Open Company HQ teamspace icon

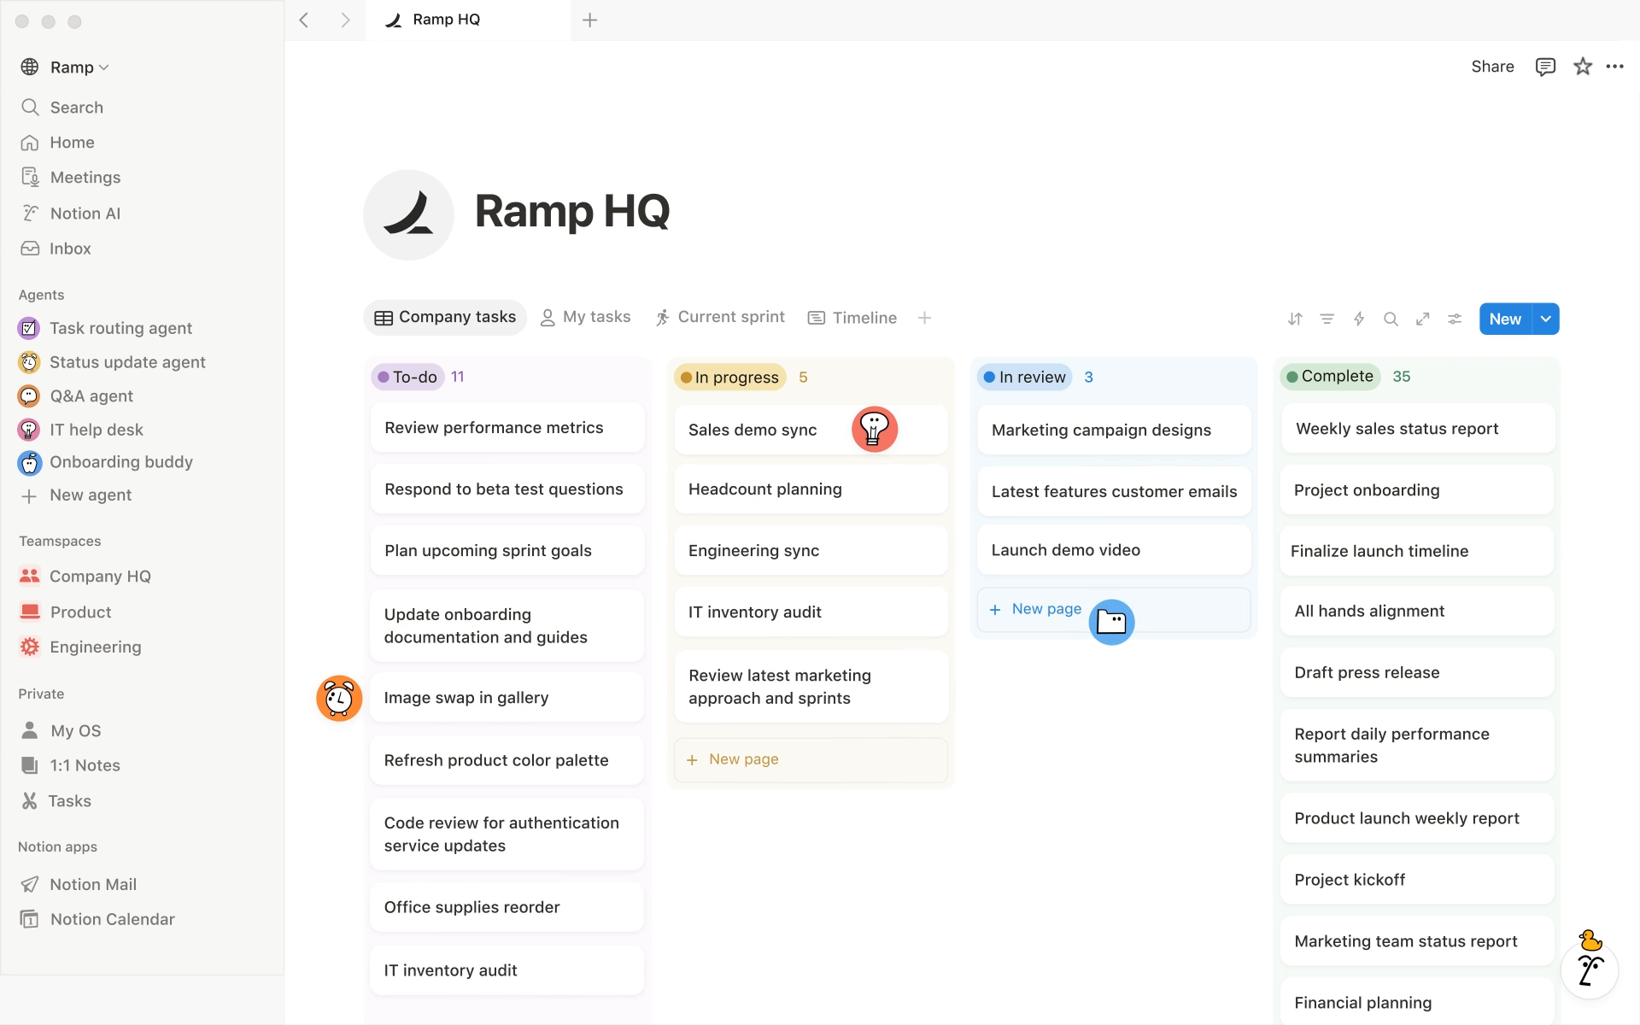pyautogui.click(x=30, y=577)
